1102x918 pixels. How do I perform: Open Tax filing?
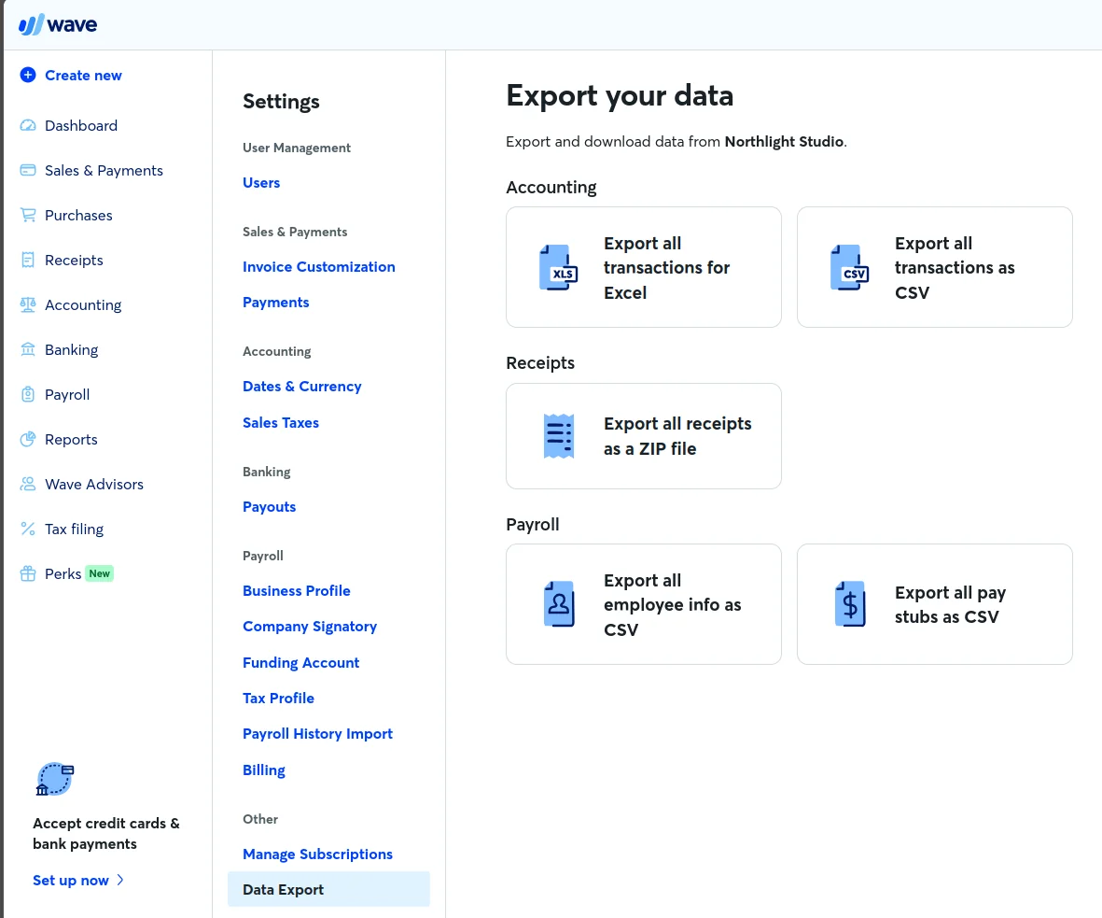click(x=75, y=529)
